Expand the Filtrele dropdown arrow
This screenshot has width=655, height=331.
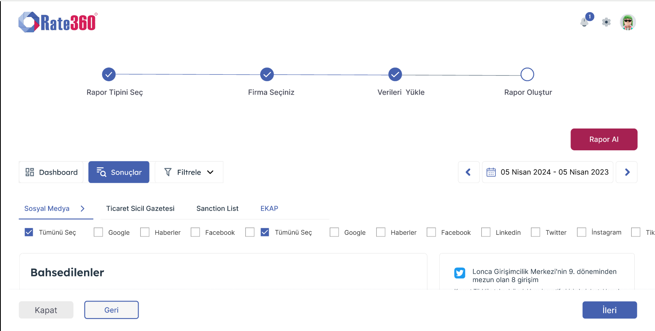[x=210, y=172]
